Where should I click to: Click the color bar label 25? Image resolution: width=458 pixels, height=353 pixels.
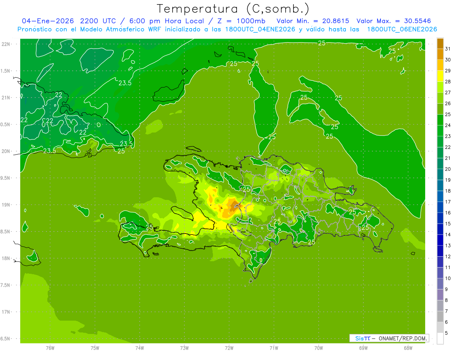coord(448,114)
